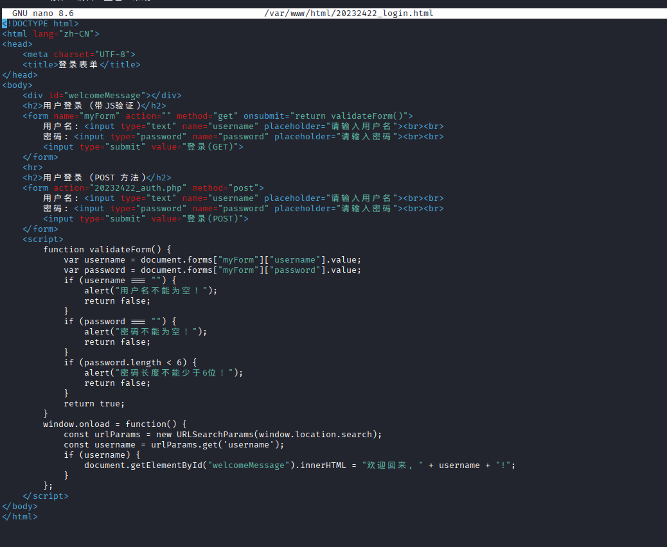This screenshot has width=667, height=547.
Task: Click the opening <head> tag line
Action: tap(17, 44)
